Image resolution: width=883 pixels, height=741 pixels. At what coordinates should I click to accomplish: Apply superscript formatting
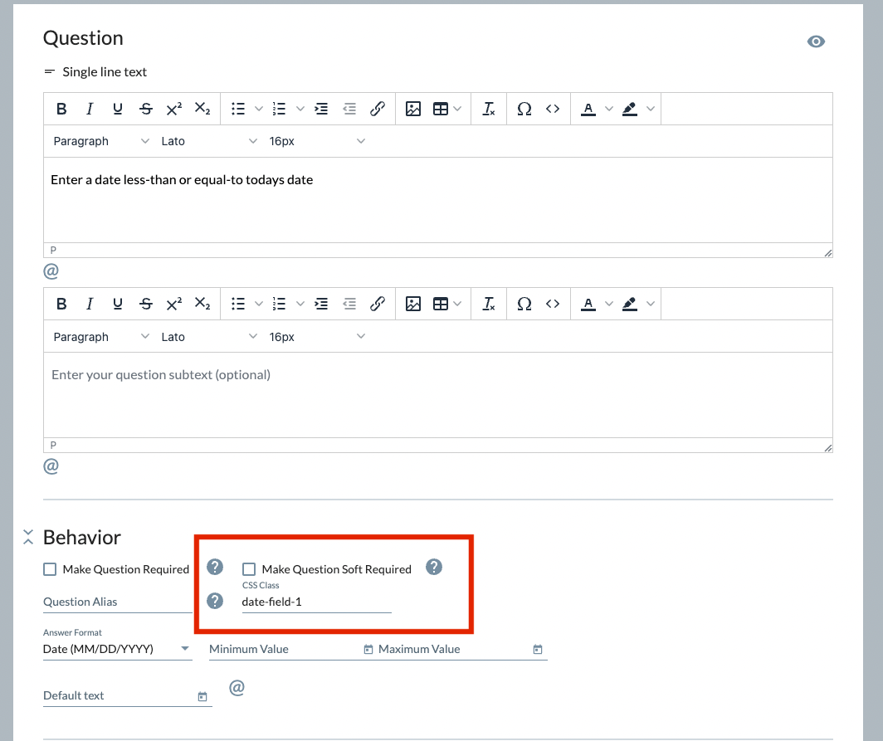[173, 108]
